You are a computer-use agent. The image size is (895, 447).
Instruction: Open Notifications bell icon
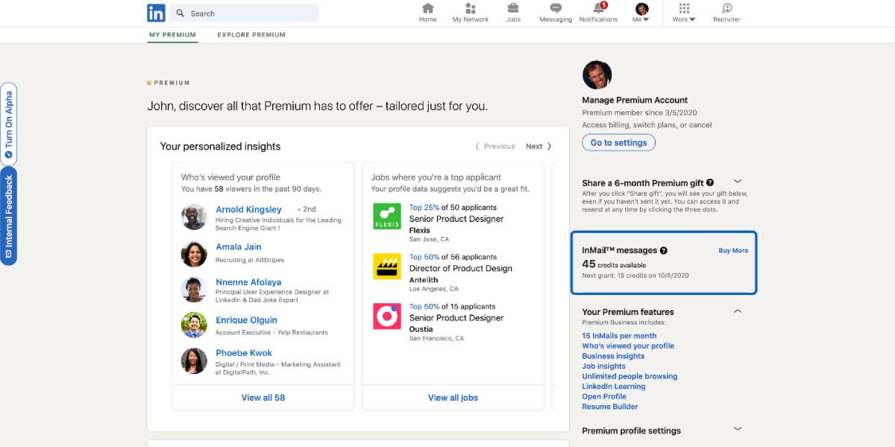point(598,9)
